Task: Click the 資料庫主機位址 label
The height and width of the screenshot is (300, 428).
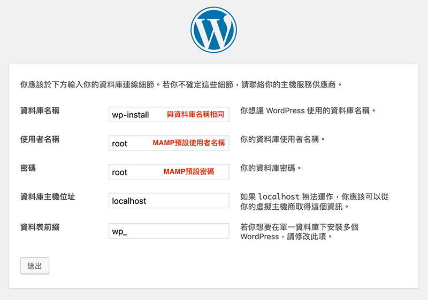Action: [48, 197]
